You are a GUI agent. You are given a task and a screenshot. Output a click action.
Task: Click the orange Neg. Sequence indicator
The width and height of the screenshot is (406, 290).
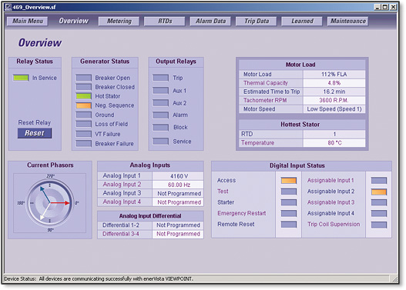coord(84,105)
